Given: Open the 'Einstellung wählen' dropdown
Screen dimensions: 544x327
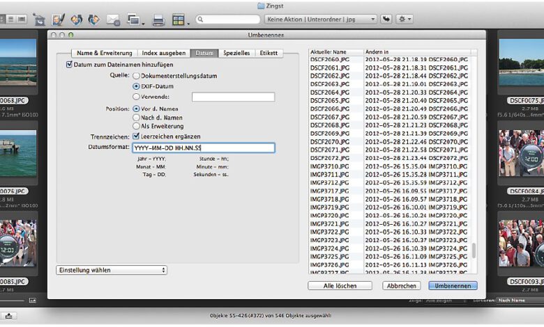Looking at the screenshot, I should [112, 270].
